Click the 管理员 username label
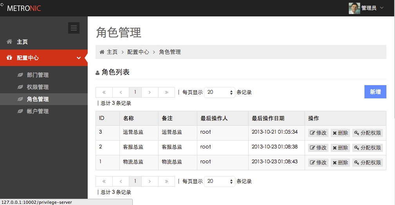The image size is (395, 205). [x=369, y=8]
